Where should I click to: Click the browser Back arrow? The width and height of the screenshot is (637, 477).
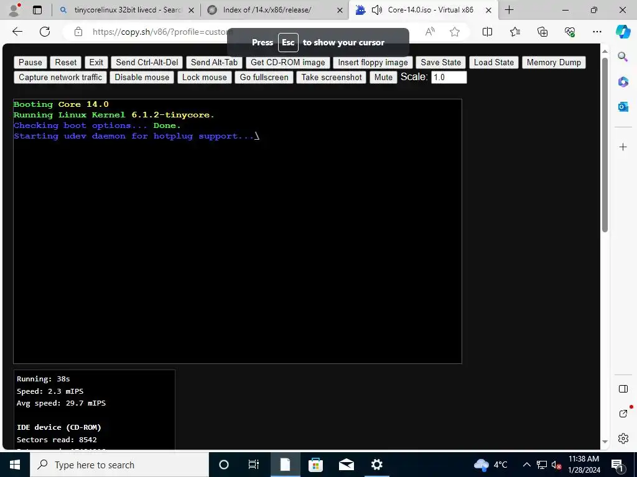click(17, 32)
